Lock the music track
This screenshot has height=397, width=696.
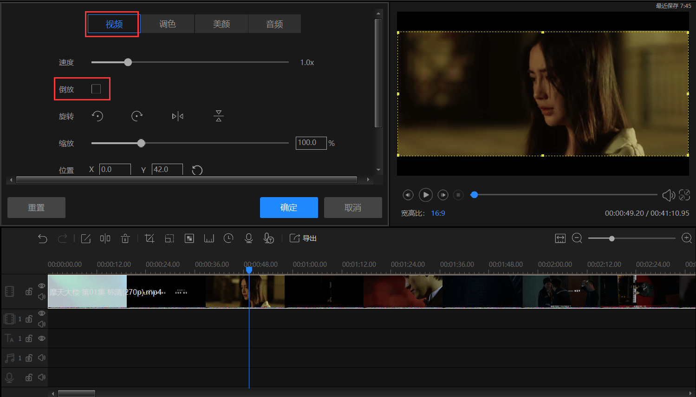pos(29,358)
